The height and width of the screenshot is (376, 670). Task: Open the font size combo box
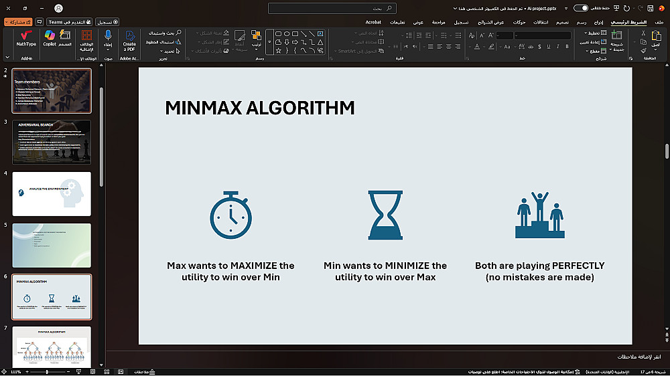point(505,35)
